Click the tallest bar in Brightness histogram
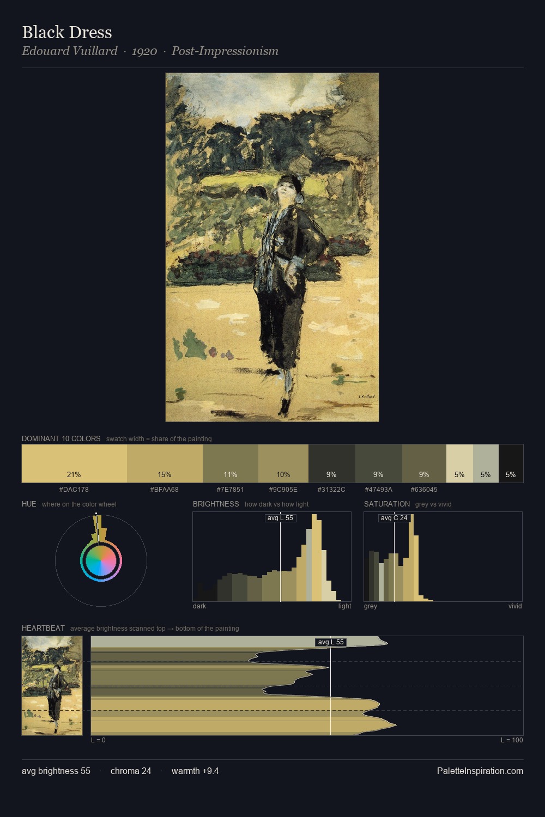 pyautogui.click(x=314, y=558)
